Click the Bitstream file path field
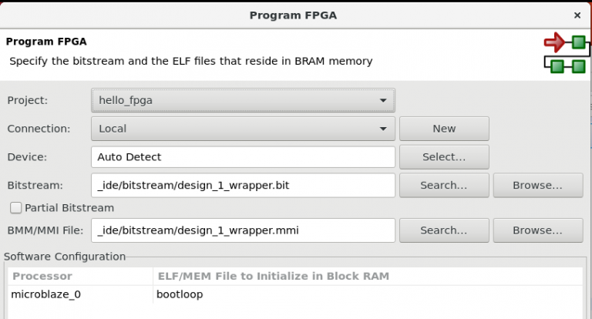 pyautogui.click(x=243, y=186)
